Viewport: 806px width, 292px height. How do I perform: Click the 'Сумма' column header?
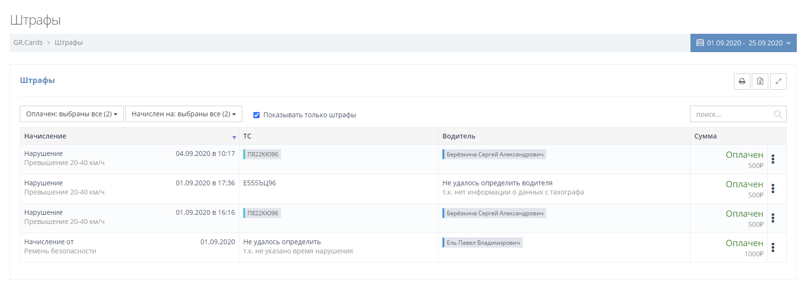pyautogui.click(x=705, y=136)
